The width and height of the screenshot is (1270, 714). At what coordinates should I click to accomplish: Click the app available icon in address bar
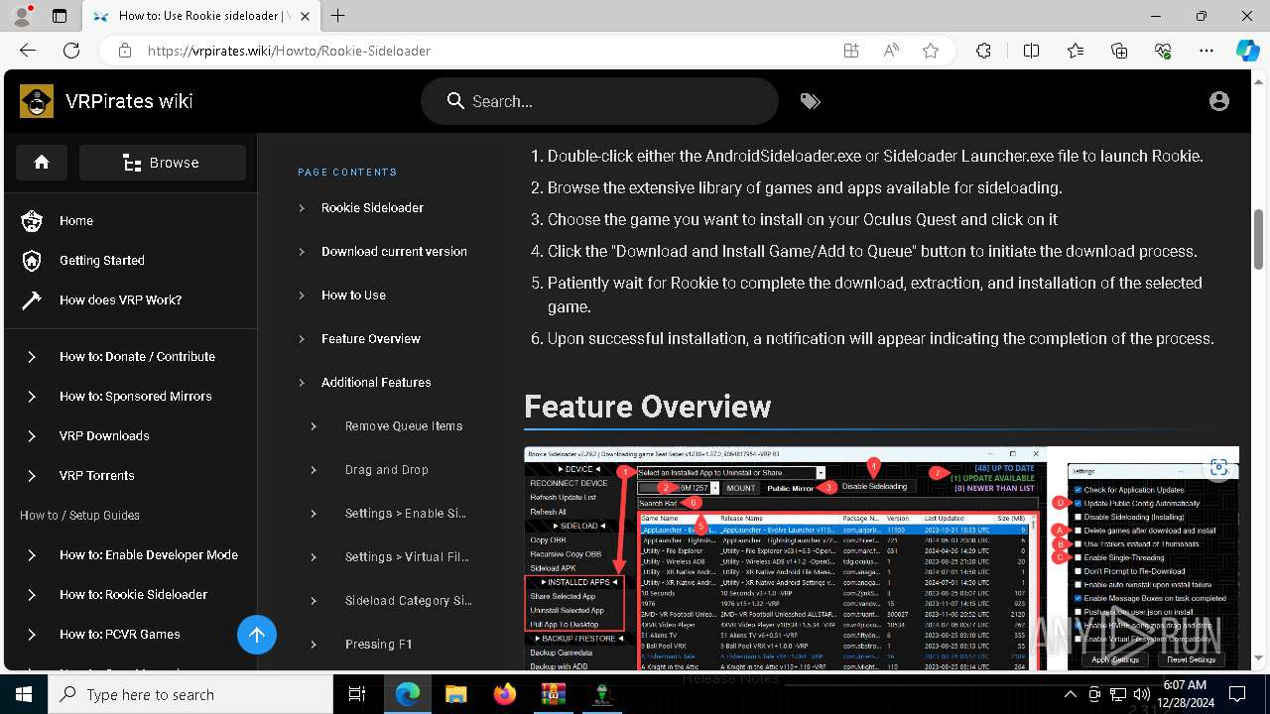click(851, 51)
